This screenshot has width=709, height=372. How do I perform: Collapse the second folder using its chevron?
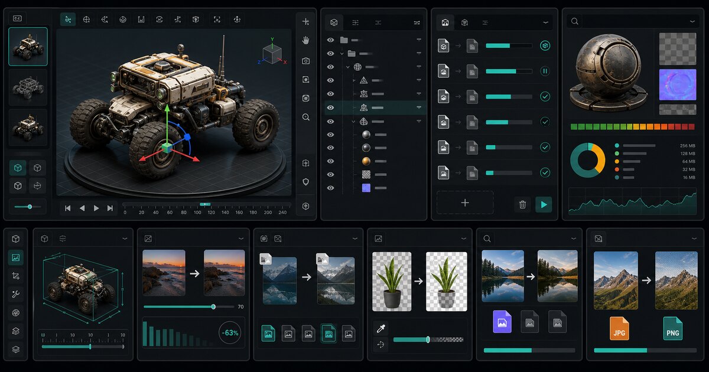pyautogui.click(x=343, y=53)
